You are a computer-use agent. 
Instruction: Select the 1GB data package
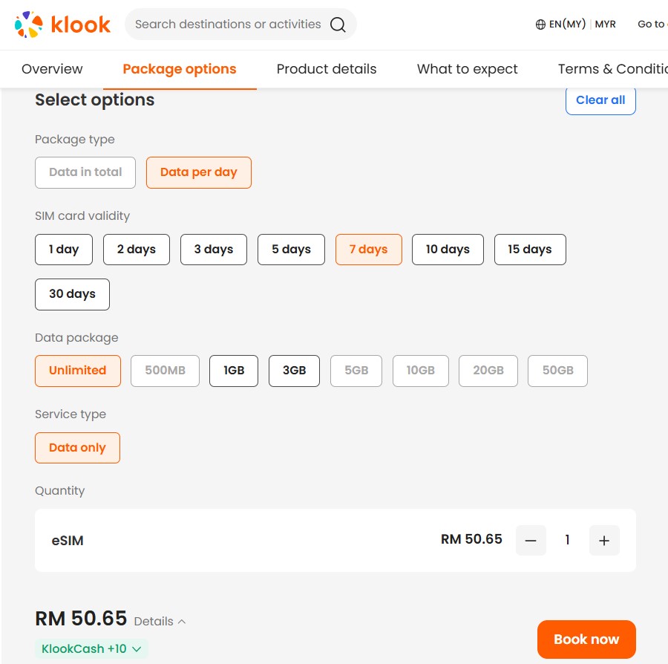pos(233,371)
